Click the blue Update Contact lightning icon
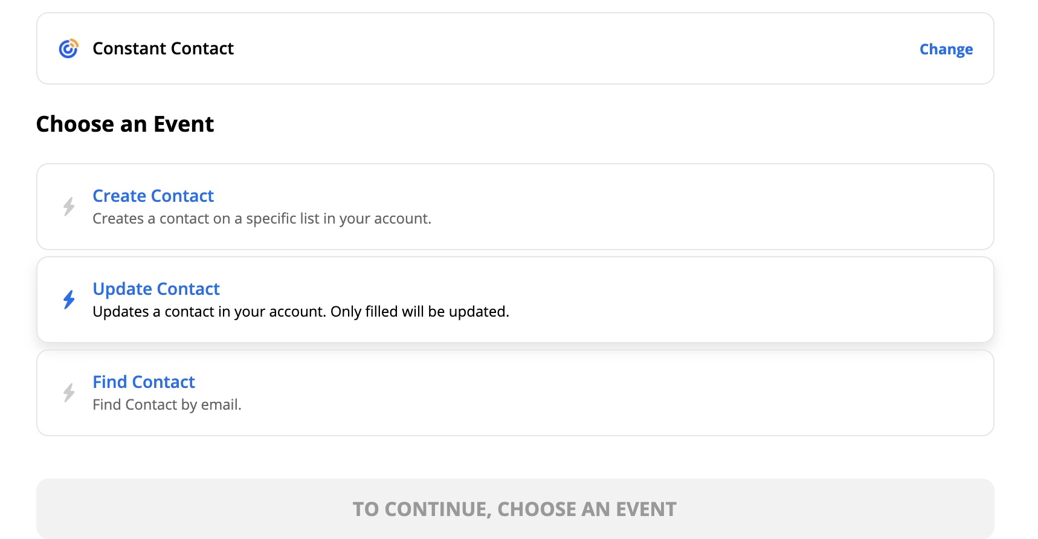 click(69, 300)
